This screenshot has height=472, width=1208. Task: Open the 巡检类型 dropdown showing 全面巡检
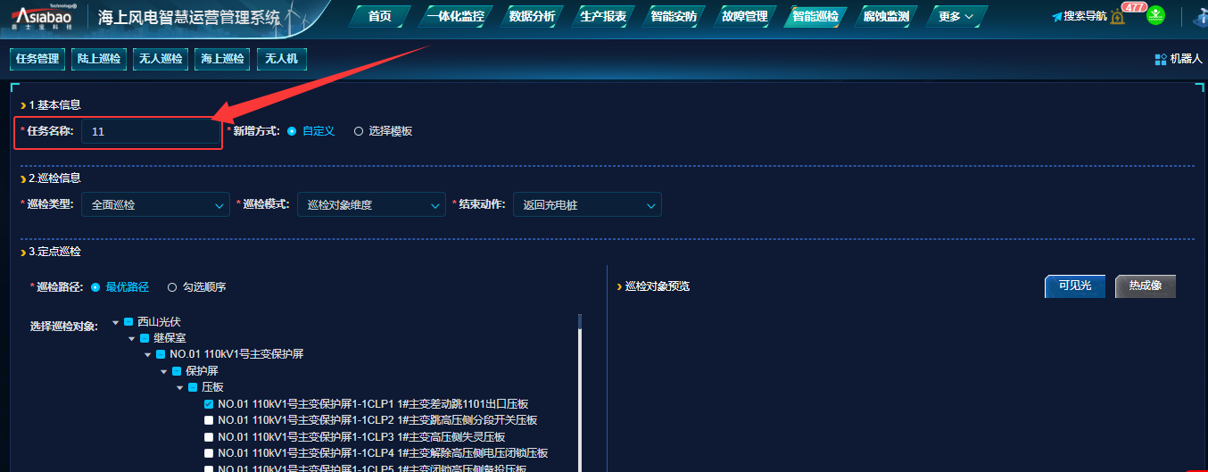click(155, 205)
